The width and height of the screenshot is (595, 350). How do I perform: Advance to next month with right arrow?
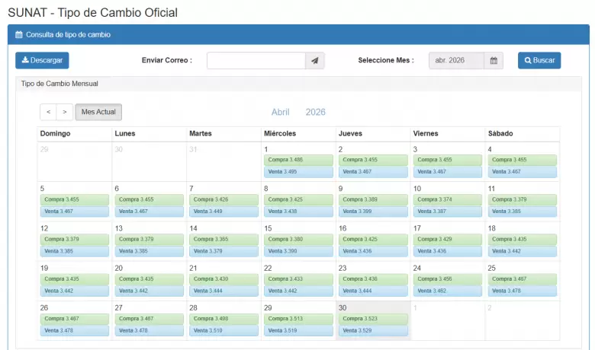tap(65, 112)
